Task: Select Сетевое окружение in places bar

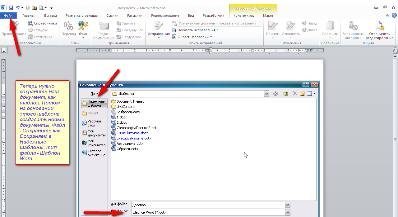Action: (95, 153)
